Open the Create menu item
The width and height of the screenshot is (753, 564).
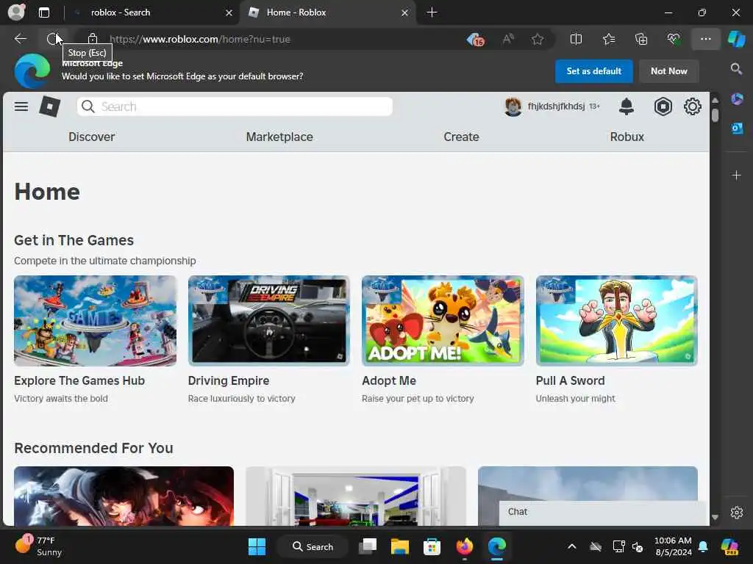461,137
